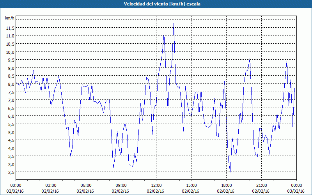
Task: Click the '8,0' y-axis value
Action: pos(11,84)
